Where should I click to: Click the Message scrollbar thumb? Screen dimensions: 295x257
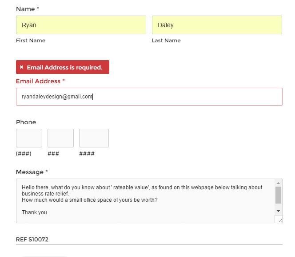point(278,195)
